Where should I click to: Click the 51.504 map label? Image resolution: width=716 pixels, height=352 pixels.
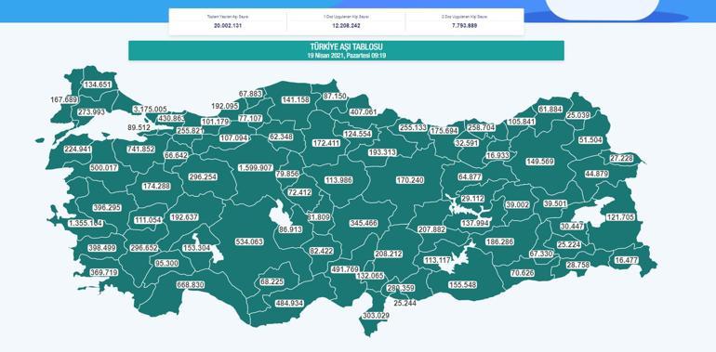point(590,140)
